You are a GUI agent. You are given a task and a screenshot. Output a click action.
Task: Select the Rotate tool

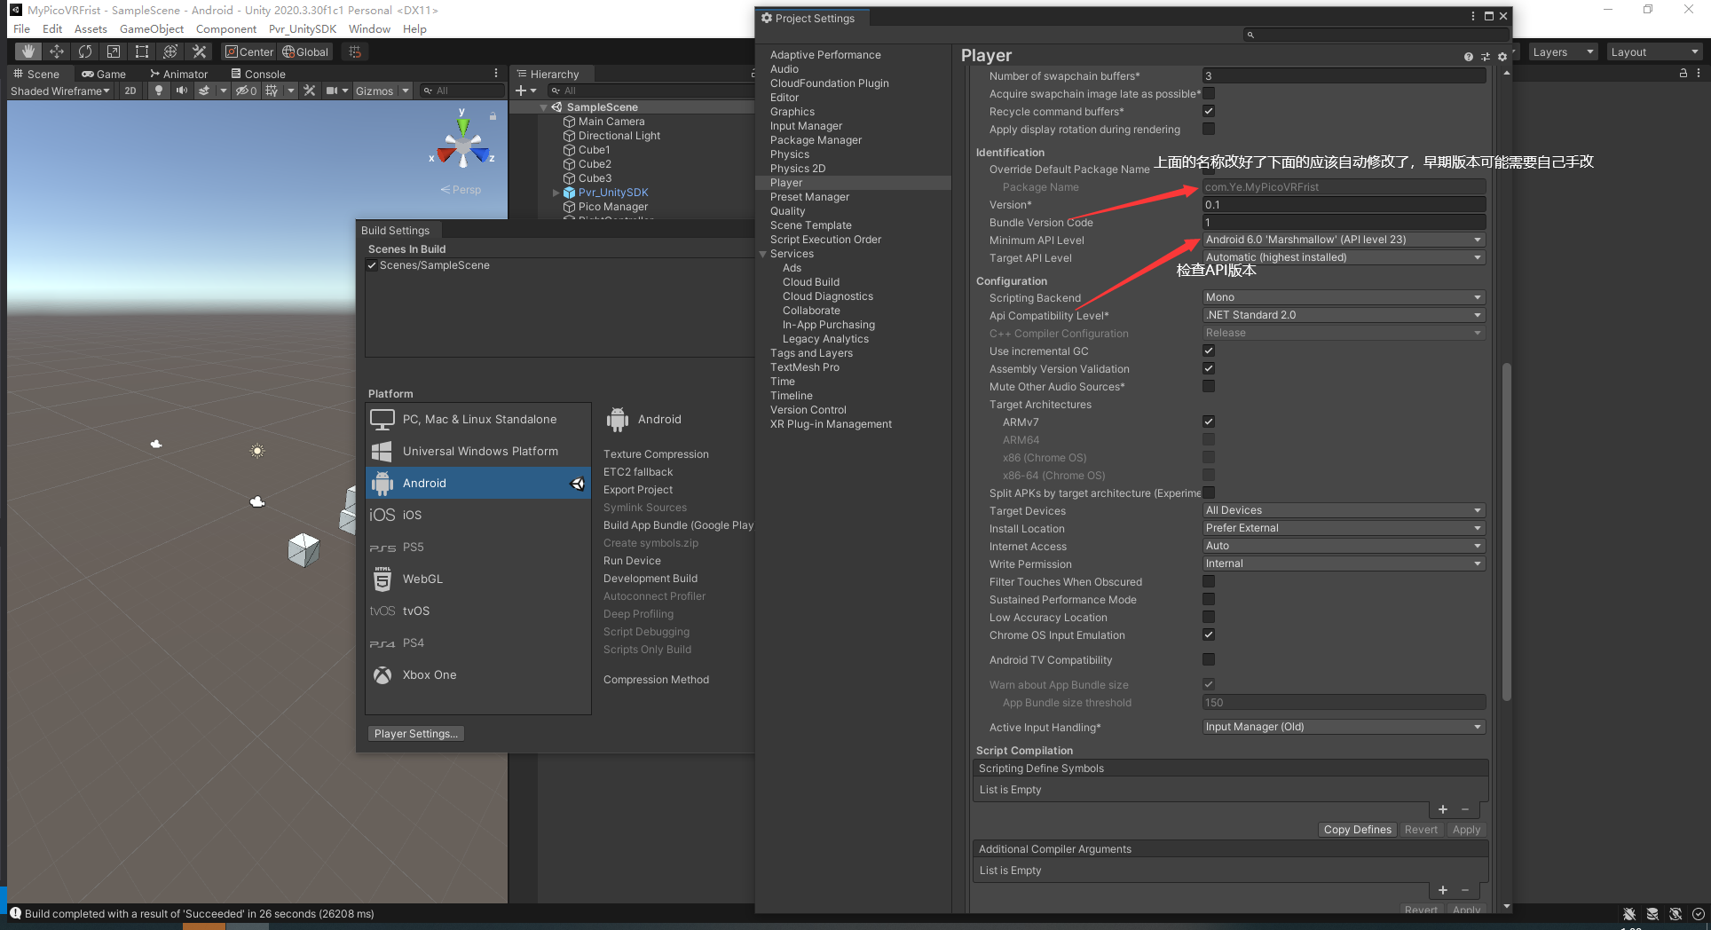click(x=85, y=51)
